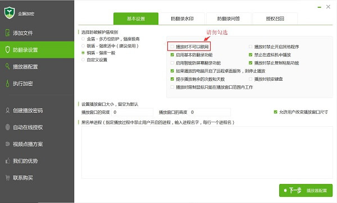Select 银盾 强度适中 radio option

pyautogui.click(x=83, y=46)
